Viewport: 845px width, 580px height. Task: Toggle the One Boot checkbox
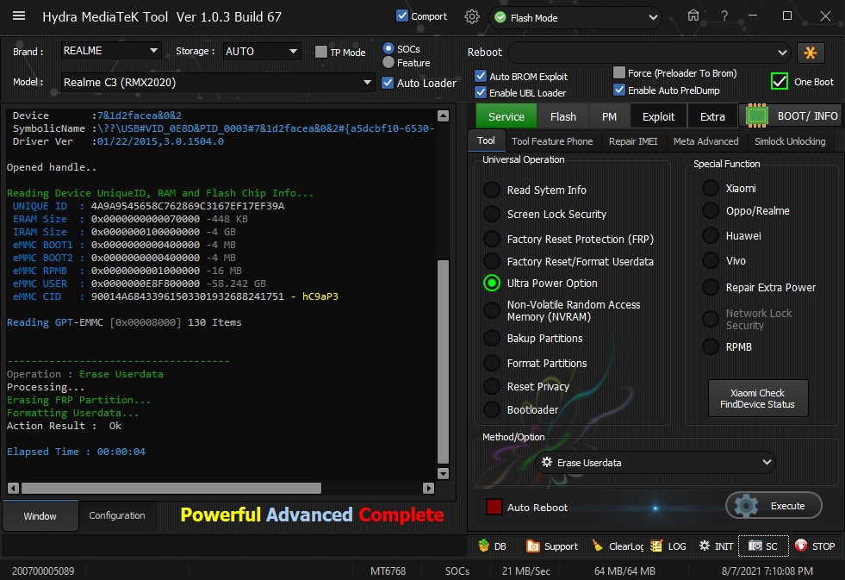click(780, 81)
